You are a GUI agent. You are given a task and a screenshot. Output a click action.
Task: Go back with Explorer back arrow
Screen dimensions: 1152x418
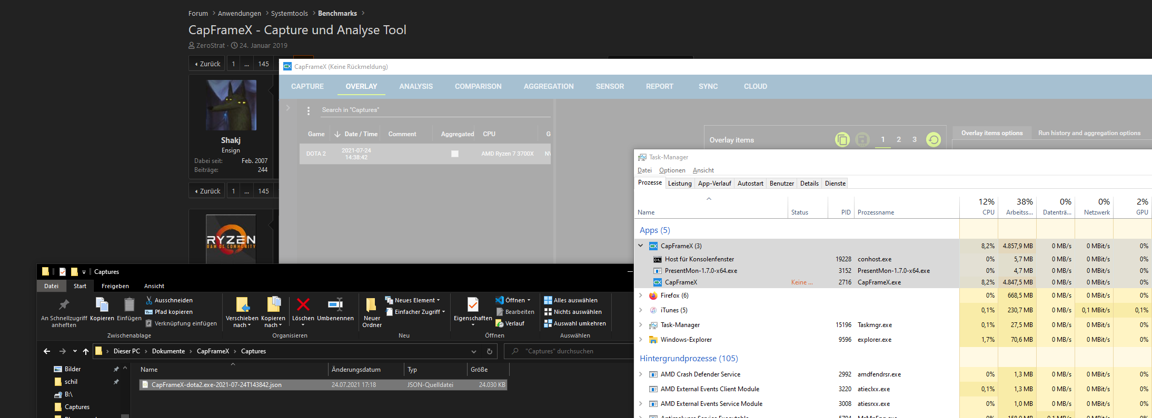[x=47, y=351]
